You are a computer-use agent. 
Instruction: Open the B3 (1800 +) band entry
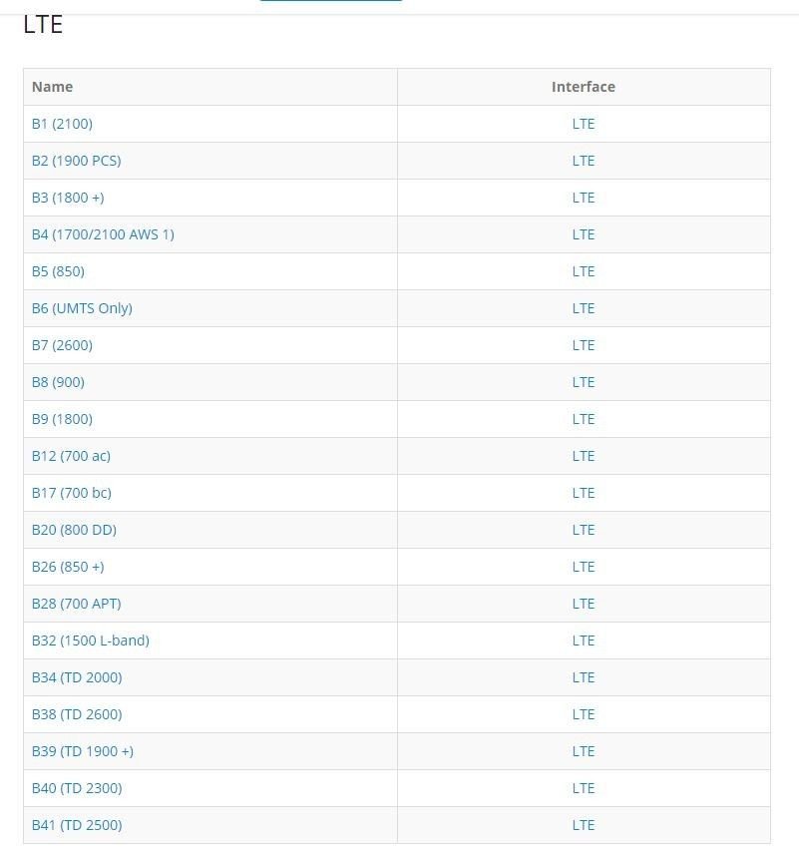pos(68,198)
